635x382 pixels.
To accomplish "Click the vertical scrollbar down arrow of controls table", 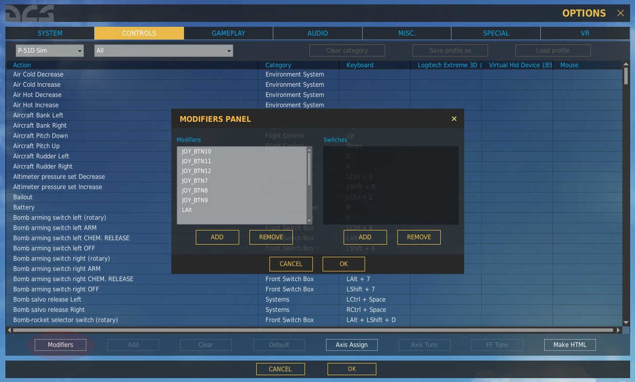I will [x=625, y=322].
